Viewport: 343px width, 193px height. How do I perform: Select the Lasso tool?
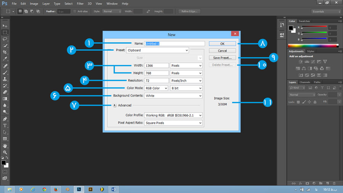coord(5,39)
